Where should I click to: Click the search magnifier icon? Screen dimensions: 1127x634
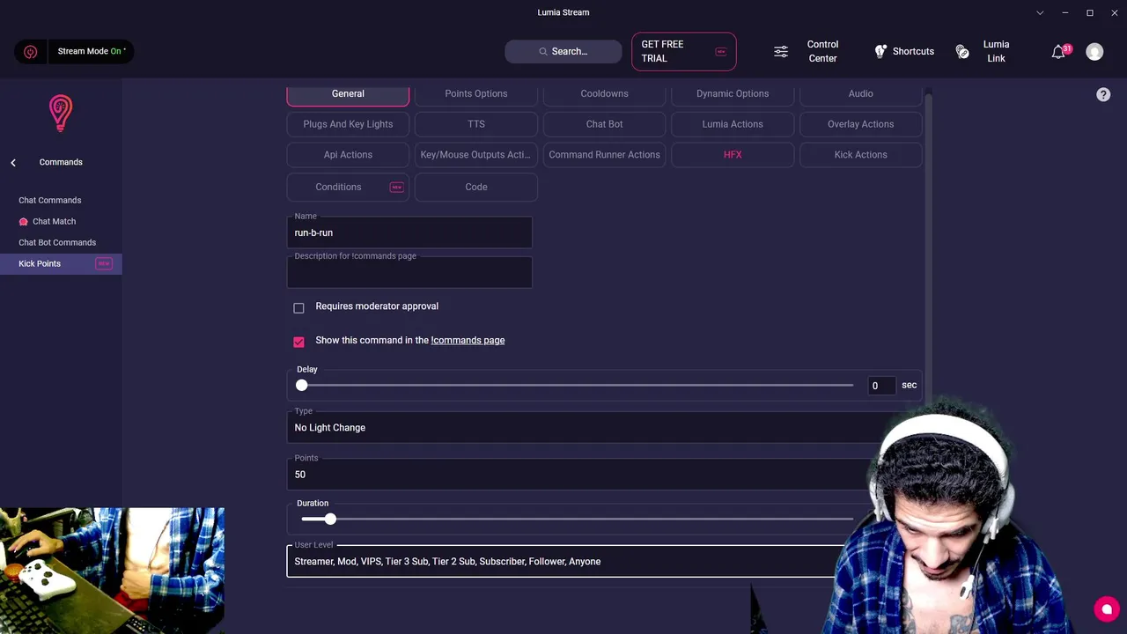(x=543, y=52)
